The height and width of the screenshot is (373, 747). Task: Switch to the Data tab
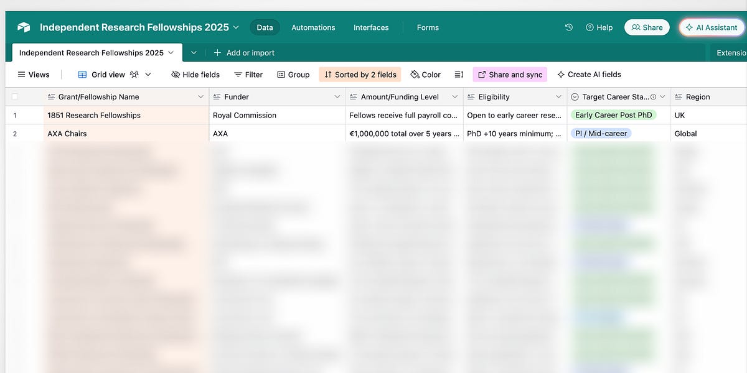pos(265,27)
